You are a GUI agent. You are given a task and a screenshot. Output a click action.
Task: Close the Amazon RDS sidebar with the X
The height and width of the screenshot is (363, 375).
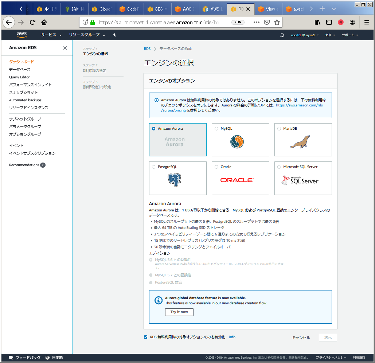tap(65, 48)
